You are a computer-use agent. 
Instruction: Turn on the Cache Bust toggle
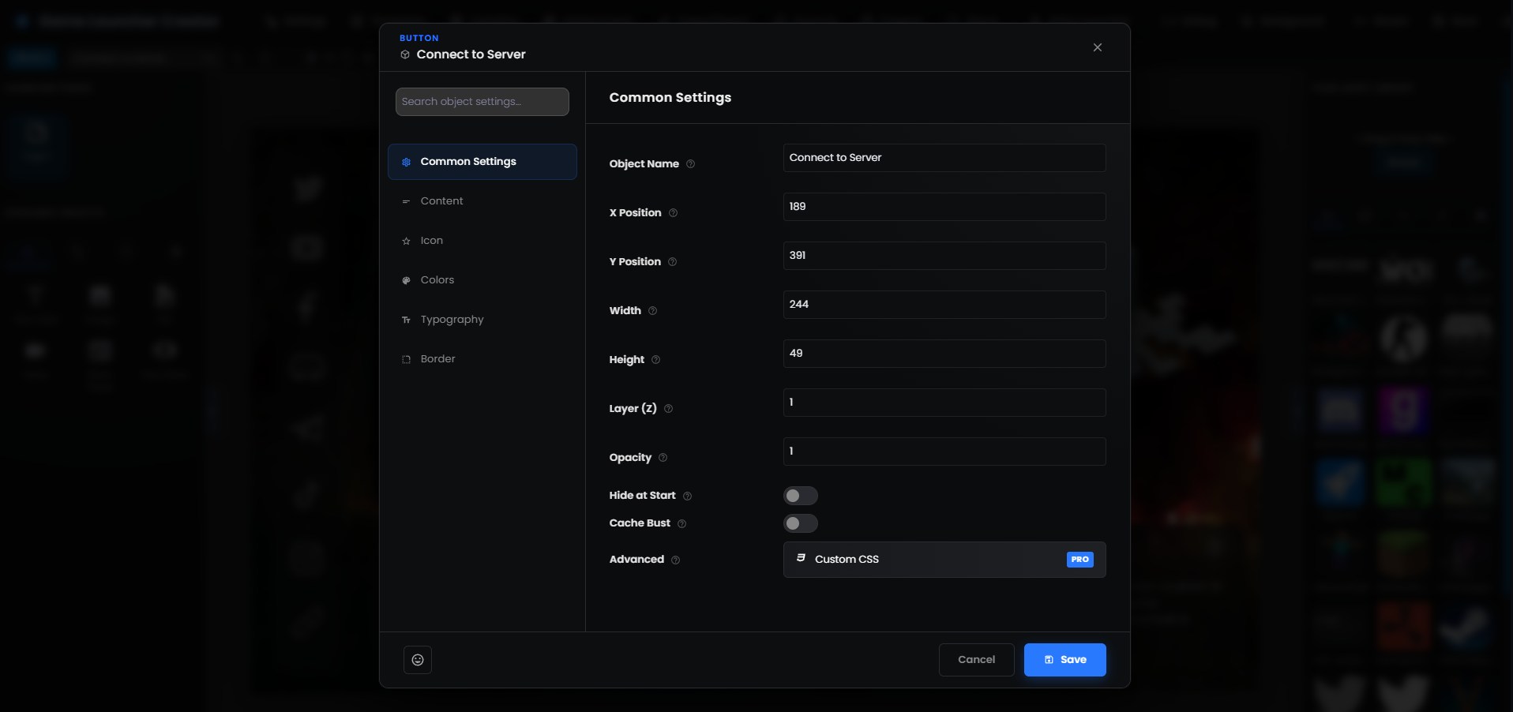pyautogui.click(x=800, y=523)
